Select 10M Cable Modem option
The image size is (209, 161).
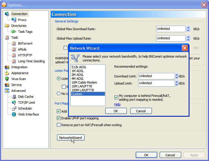(88, 82)
